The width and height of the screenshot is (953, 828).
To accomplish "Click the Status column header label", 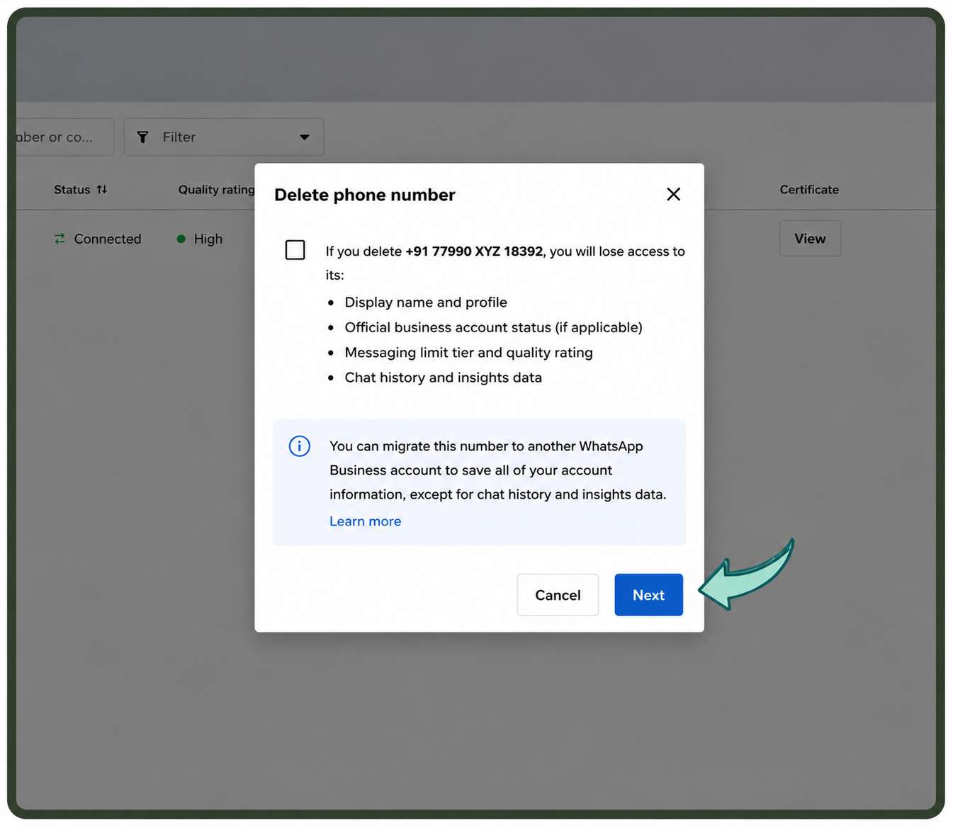I will click(72, 189).
